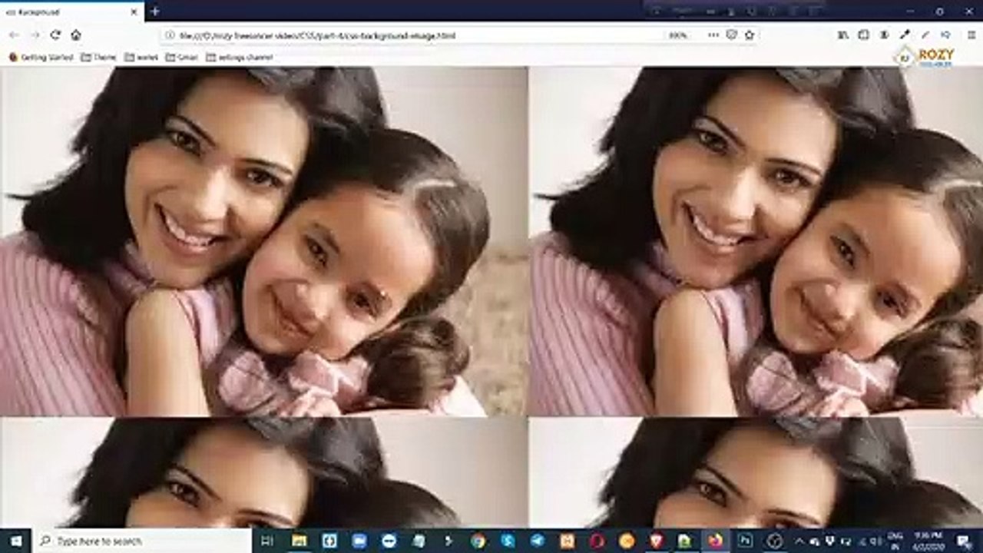The width and height of the screenshot is (983, 553).
Task: Open the Firefox home page icon
Action: (76, 35)
